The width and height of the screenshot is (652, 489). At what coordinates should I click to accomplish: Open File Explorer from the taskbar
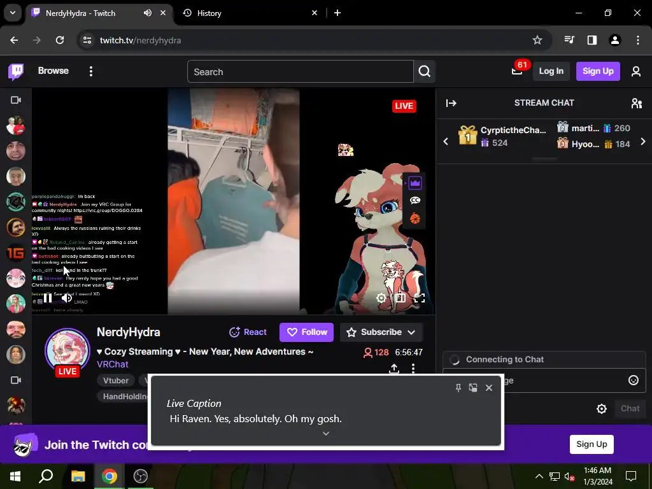pos(78,476)
